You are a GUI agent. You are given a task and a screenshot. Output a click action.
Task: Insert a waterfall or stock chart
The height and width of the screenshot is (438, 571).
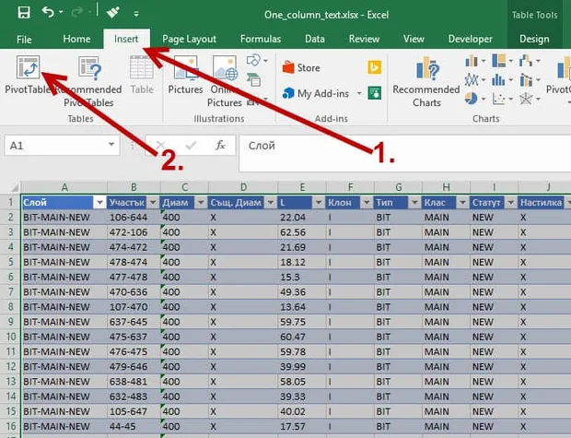[x=530, y=61]
